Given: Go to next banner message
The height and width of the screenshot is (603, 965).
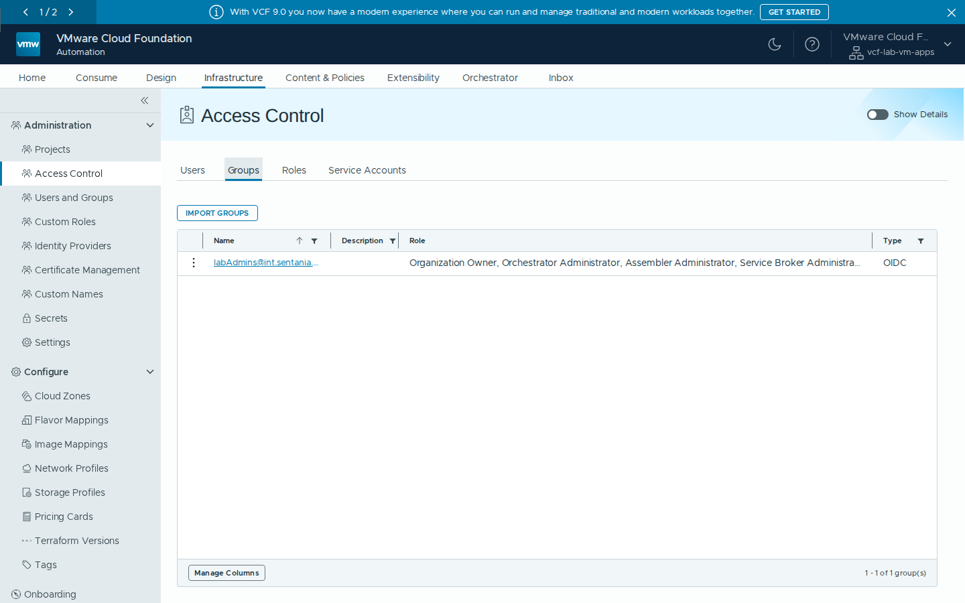Looking at the screenshot, I should [x=71, y=12].
